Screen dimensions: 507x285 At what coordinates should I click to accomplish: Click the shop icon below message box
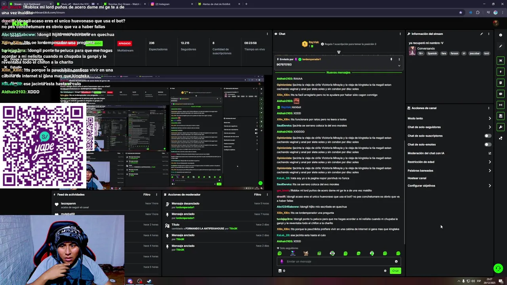coord(280,271)
